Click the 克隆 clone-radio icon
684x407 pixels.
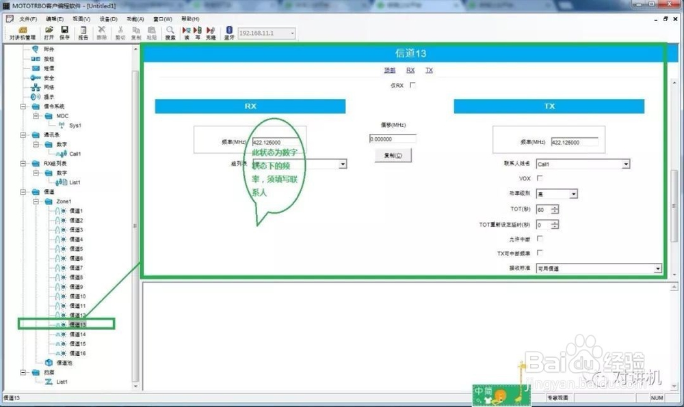click(x=211, y=33)
